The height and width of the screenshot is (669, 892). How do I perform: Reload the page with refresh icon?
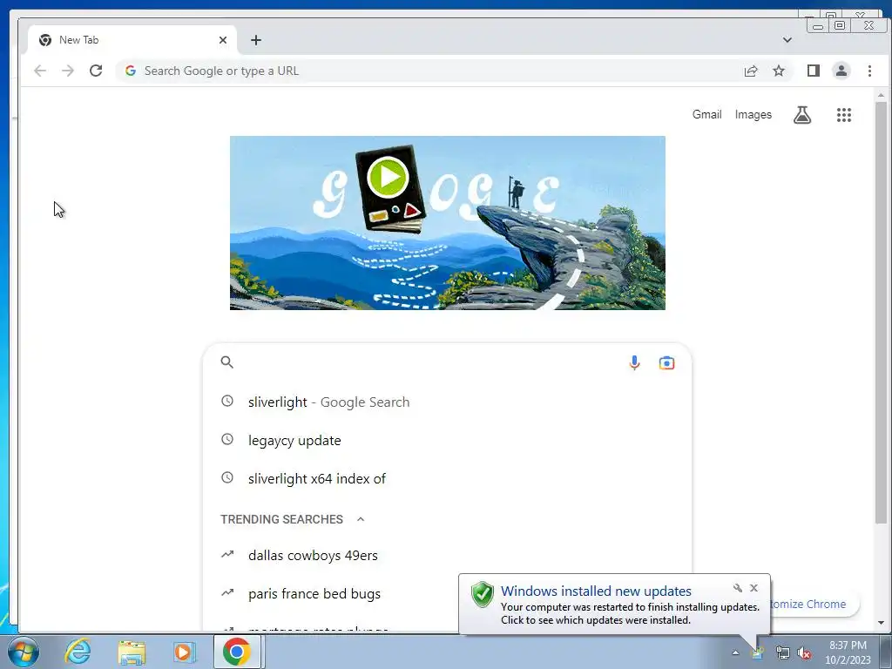[x=96, y=71]
